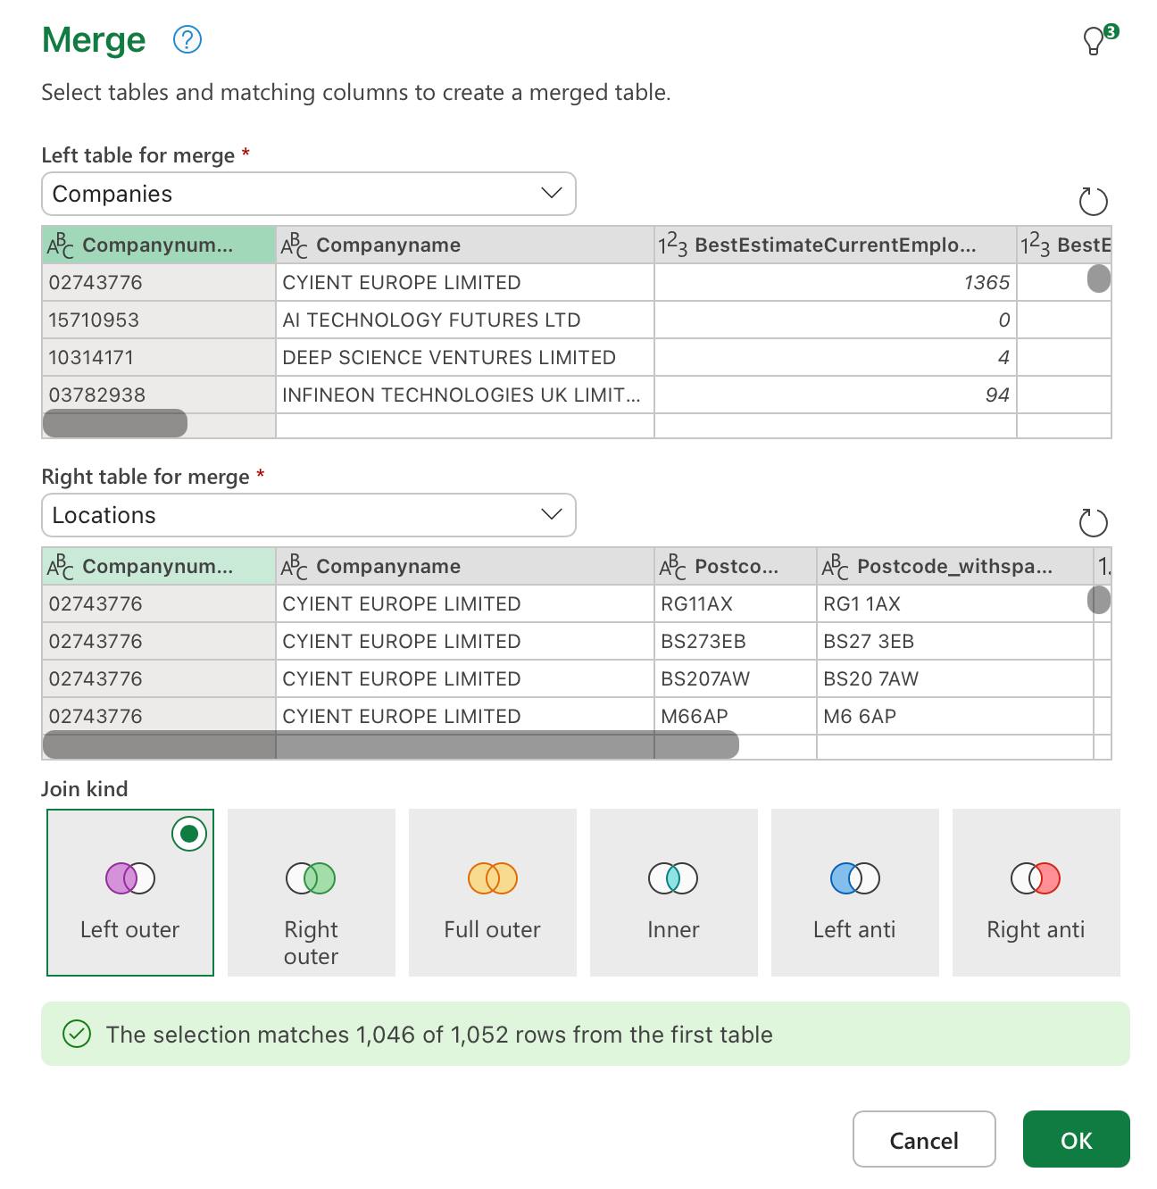Click postcode cell M66AP
Image resolution: width=1157 pixels, height=1189 pixels.
(736, 716)
